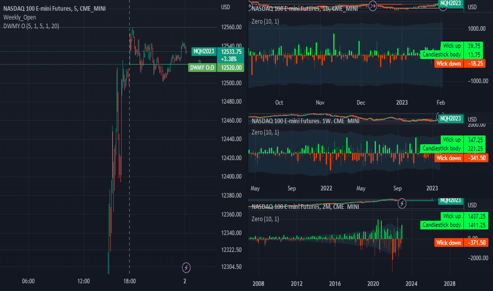Open the 5-minute NASDAQ 100 E-mini Futures title
The height and width of the screenshot is (291, 493).
pyautogui.click(x=54, y=8)
